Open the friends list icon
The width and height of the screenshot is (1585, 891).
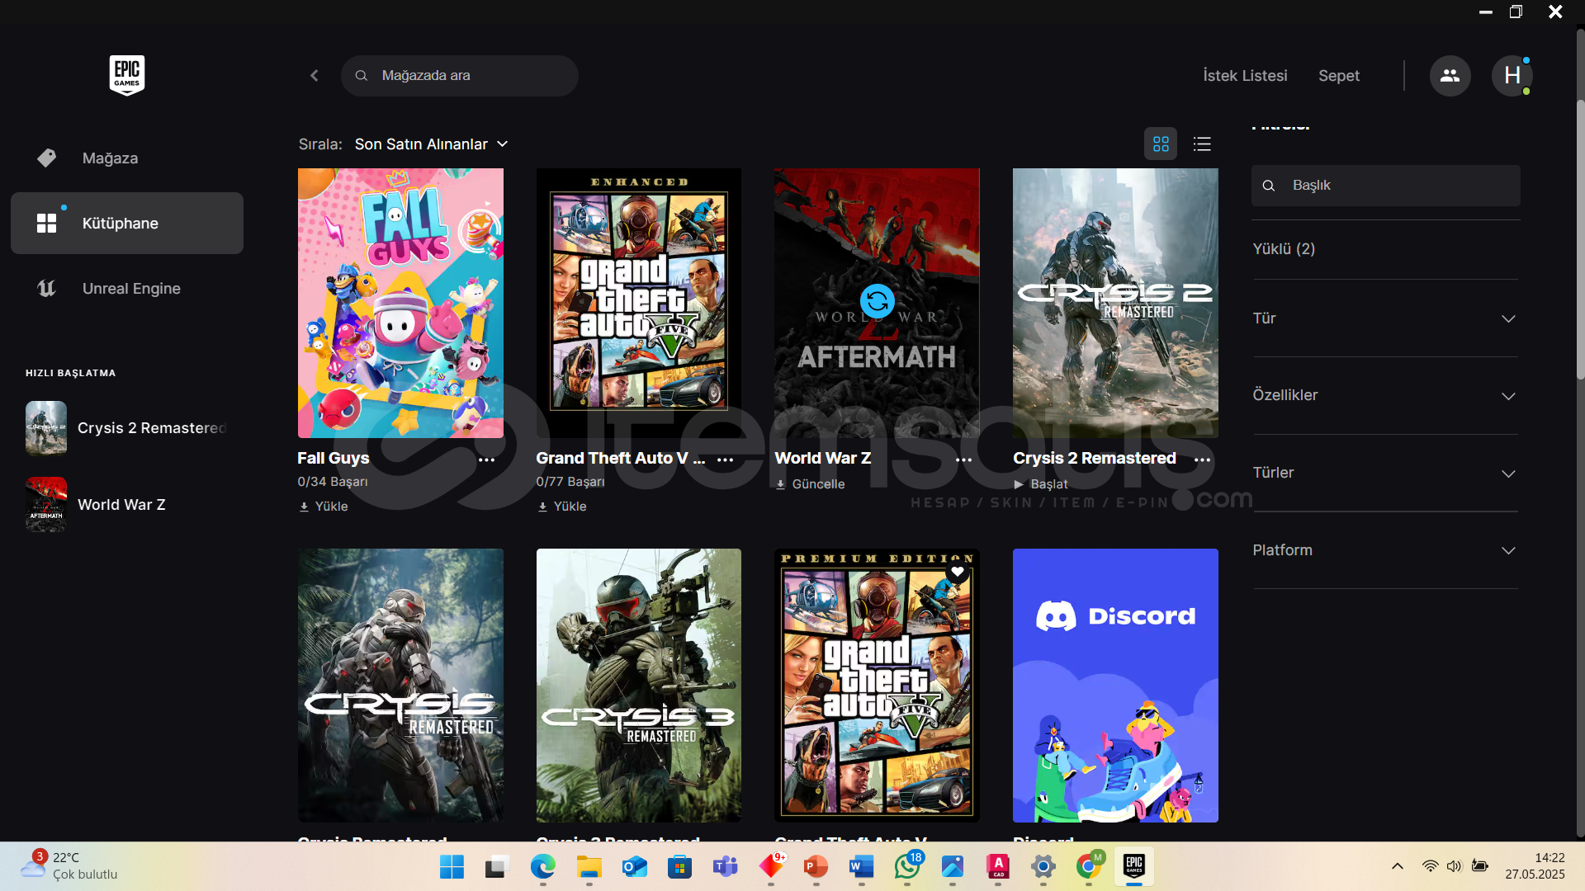tap(1450, 76)
